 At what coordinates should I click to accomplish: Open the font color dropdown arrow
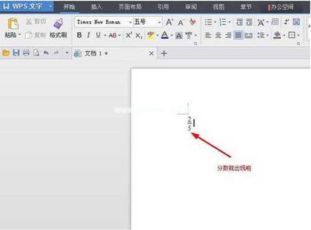pos(172,35)
